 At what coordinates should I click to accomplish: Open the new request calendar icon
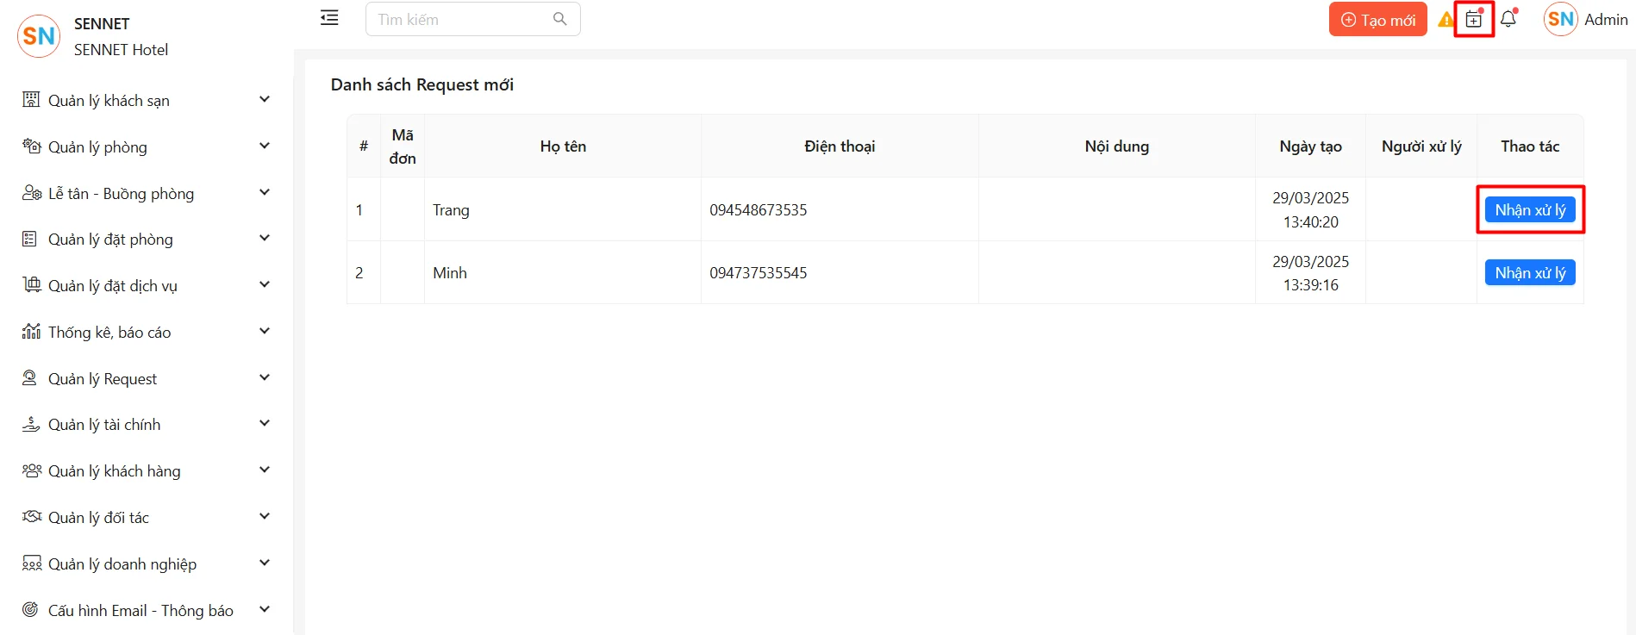click(1474, 20)
